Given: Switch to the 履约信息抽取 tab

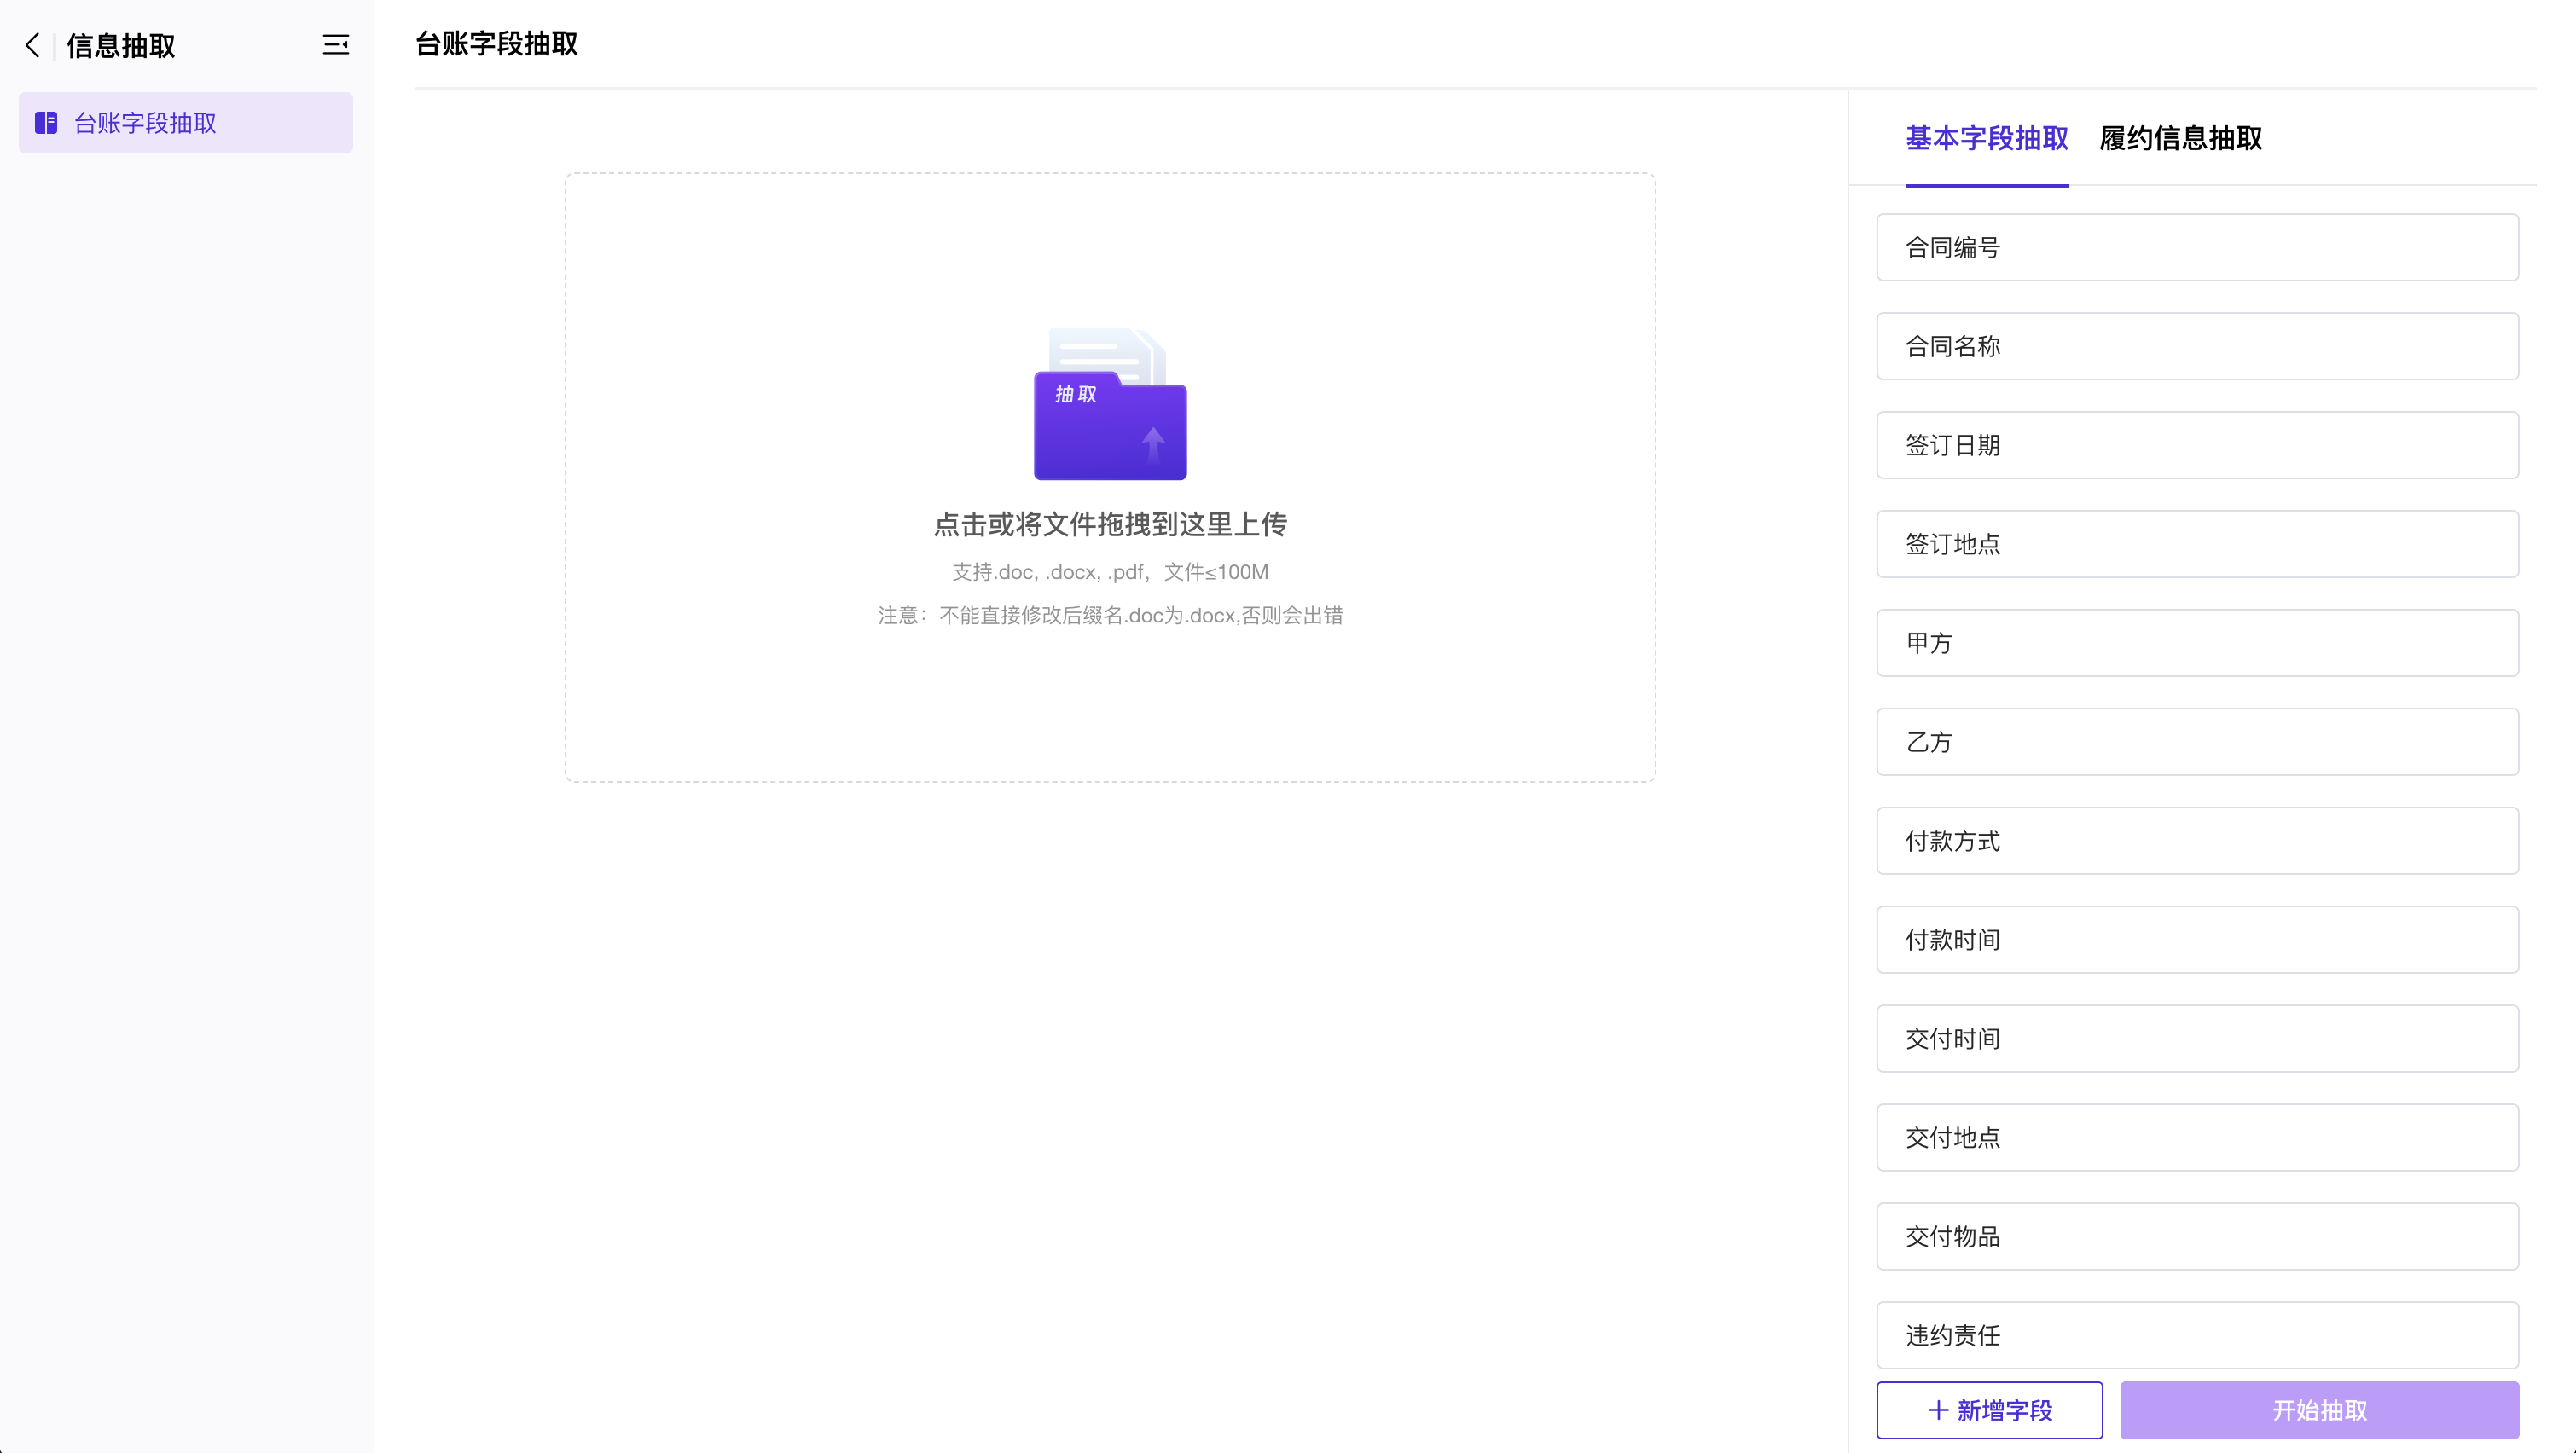Looking at the screenshot, I should tap(2180, 138).
